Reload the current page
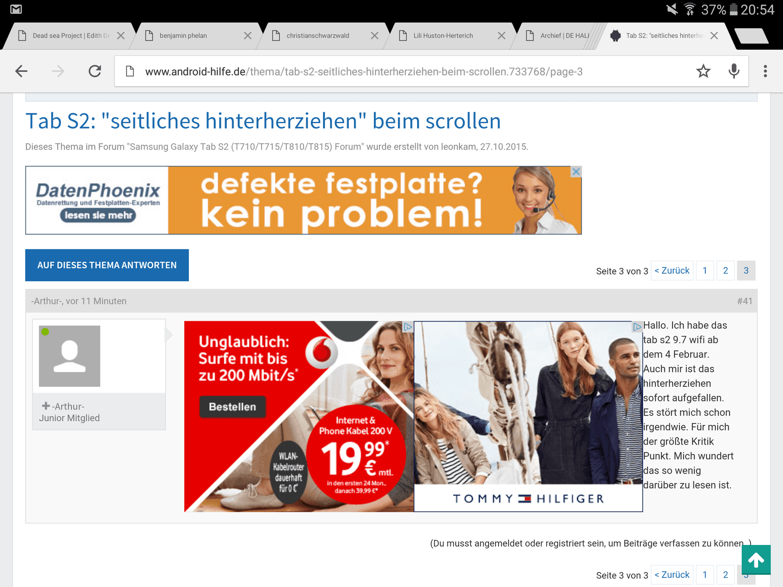The width and height of the screenshot is (783, 587). click(95, 71)
